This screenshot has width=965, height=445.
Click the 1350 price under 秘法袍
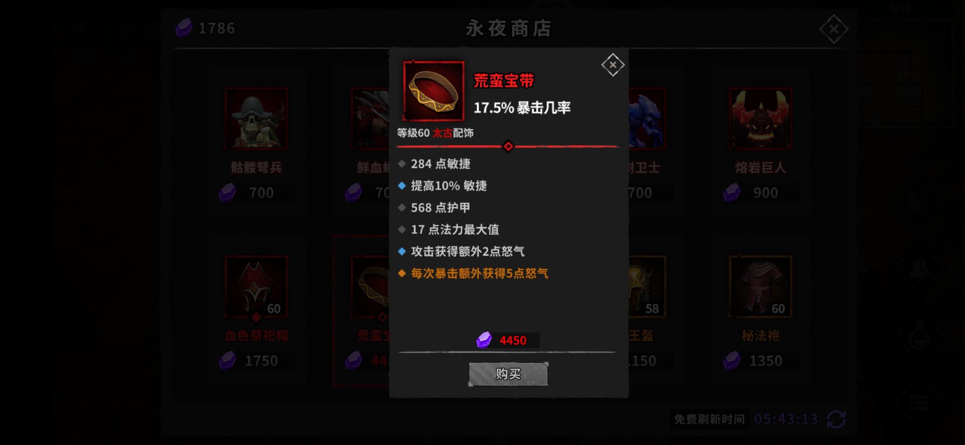coord(765,361)
